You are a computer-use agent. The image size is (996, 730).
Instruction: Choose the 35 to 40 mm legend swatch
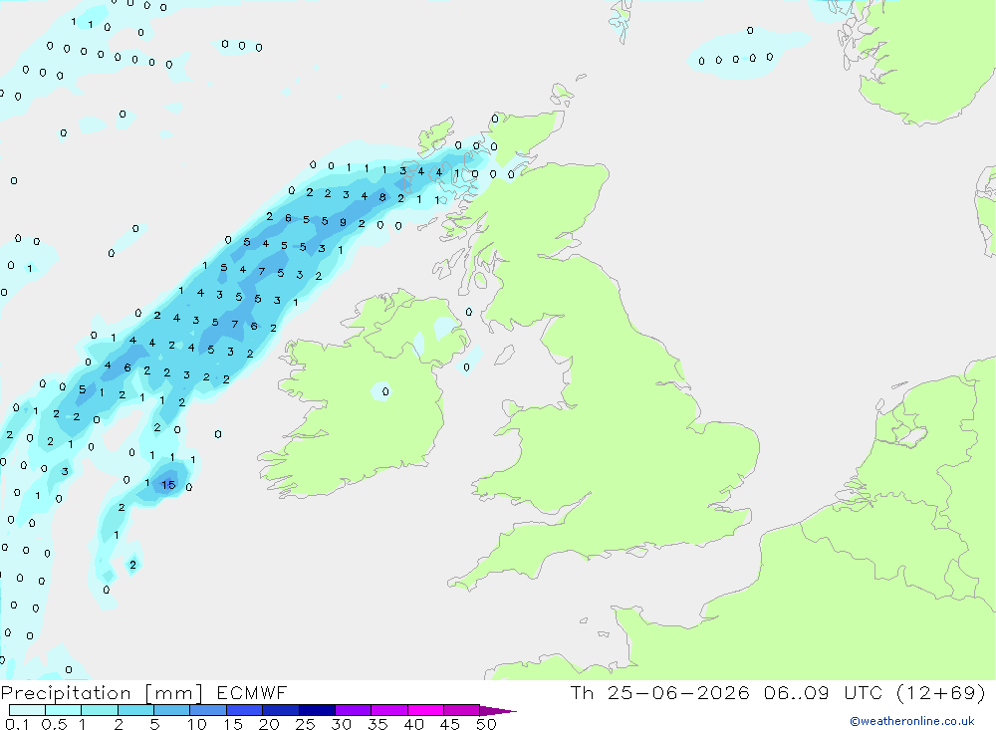coord(388,710)
